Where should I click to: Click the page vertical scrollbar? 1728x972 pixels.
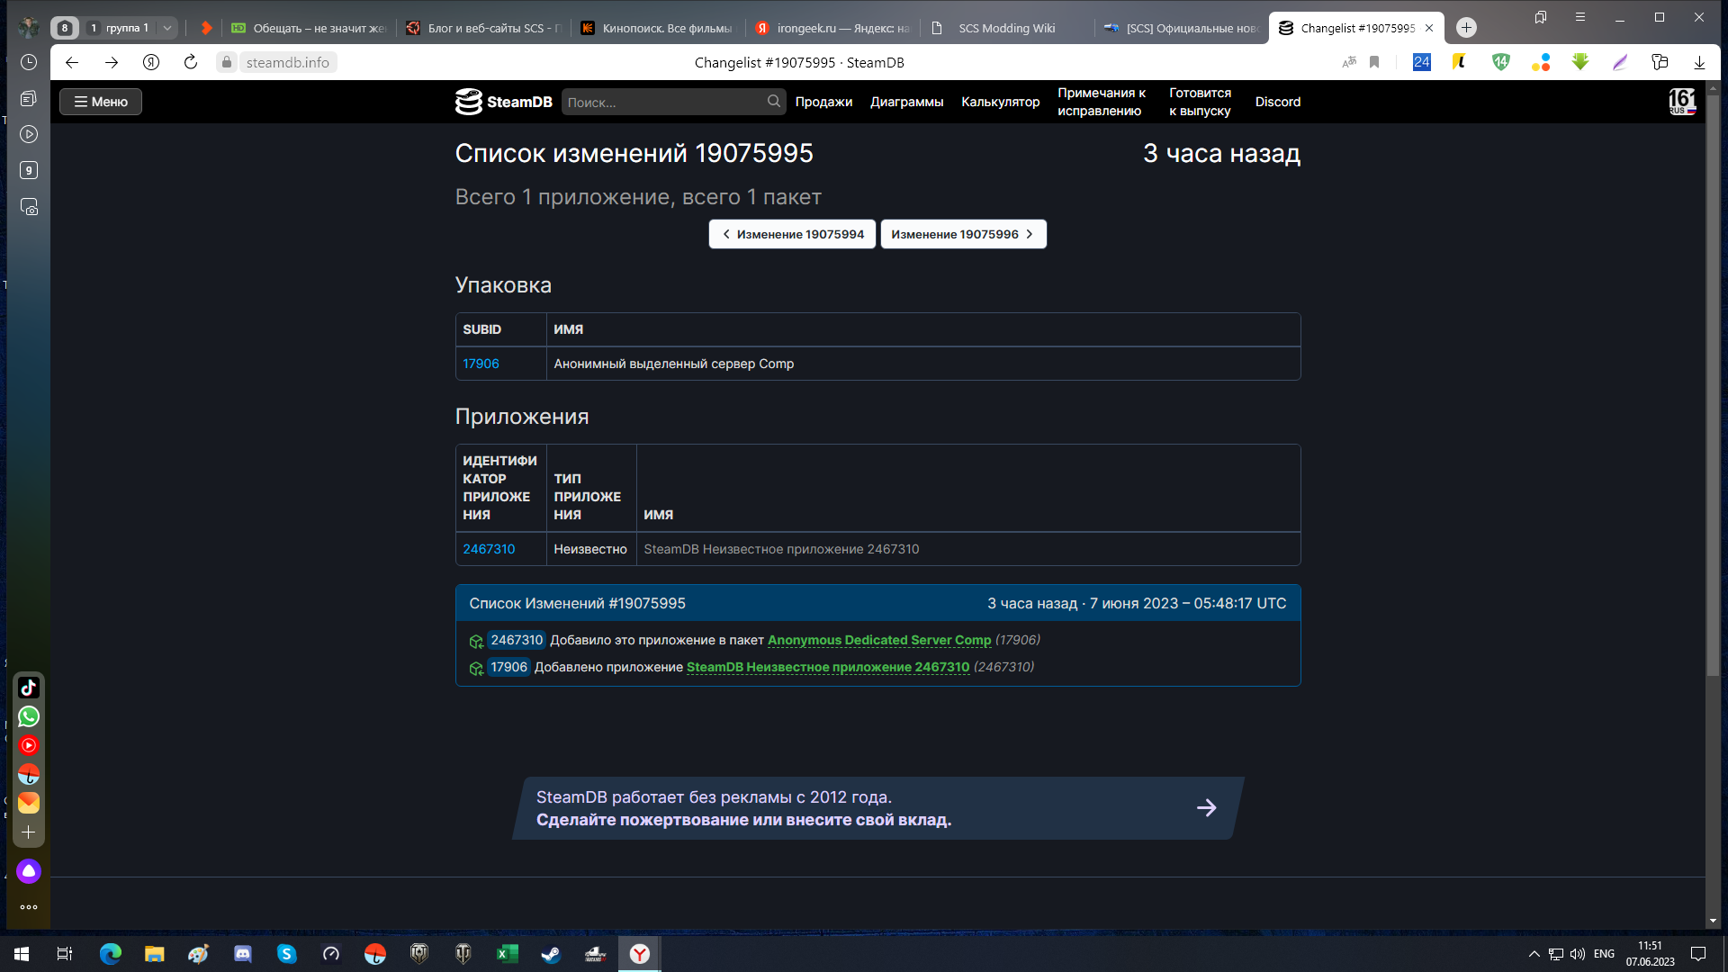[1713, 385]
